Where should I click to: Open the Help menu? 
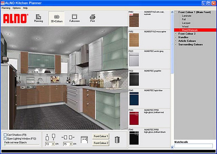click(x=25, y=8)
